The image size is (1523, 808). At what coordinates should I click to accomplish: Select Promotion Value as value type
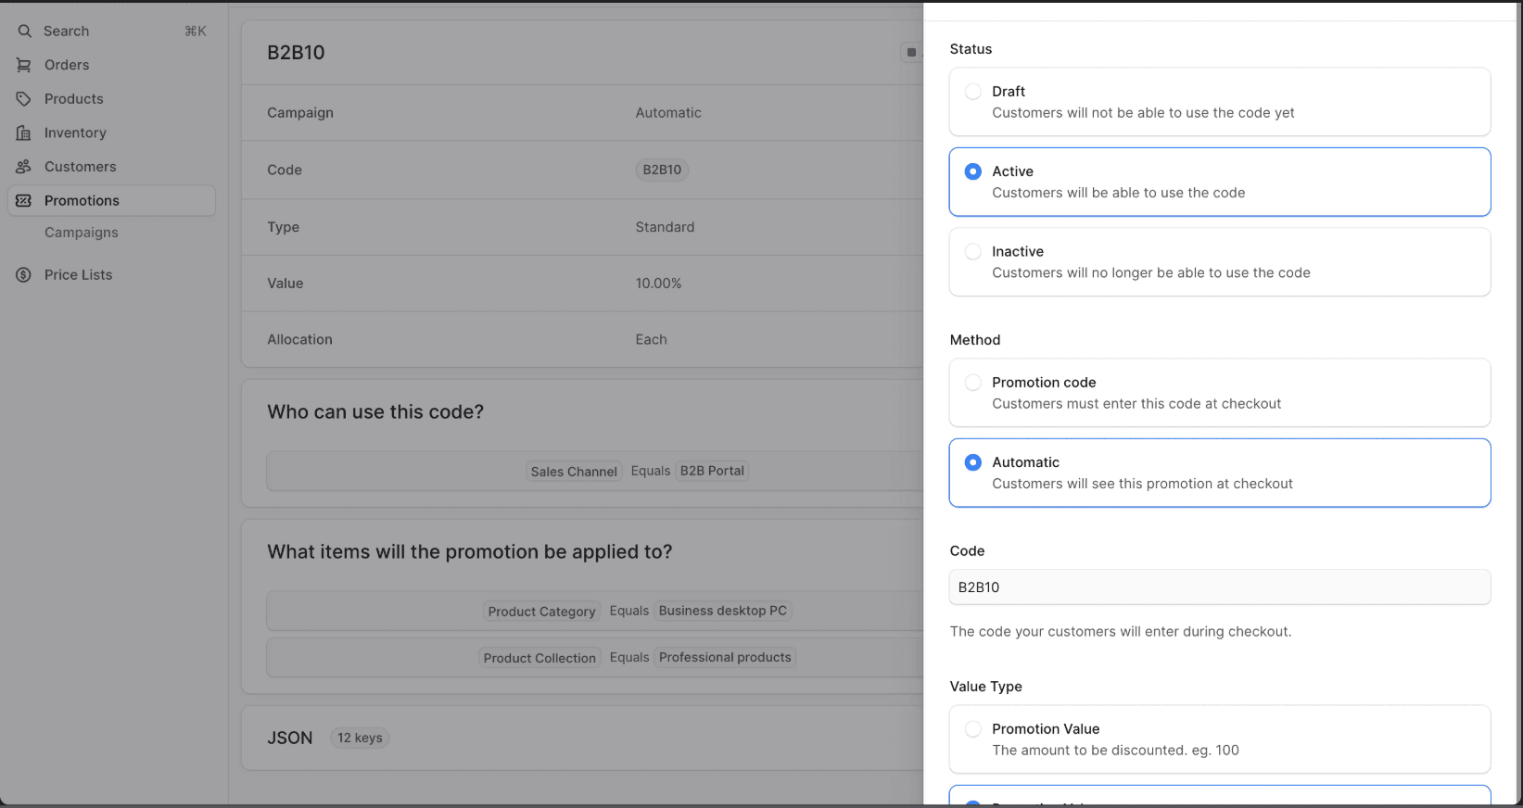tap(973, 729)
